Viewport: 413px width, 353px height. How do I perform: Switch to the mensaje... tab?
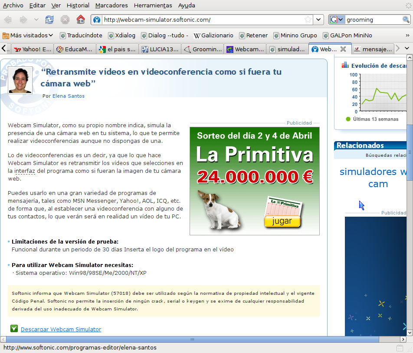point(373,49)
